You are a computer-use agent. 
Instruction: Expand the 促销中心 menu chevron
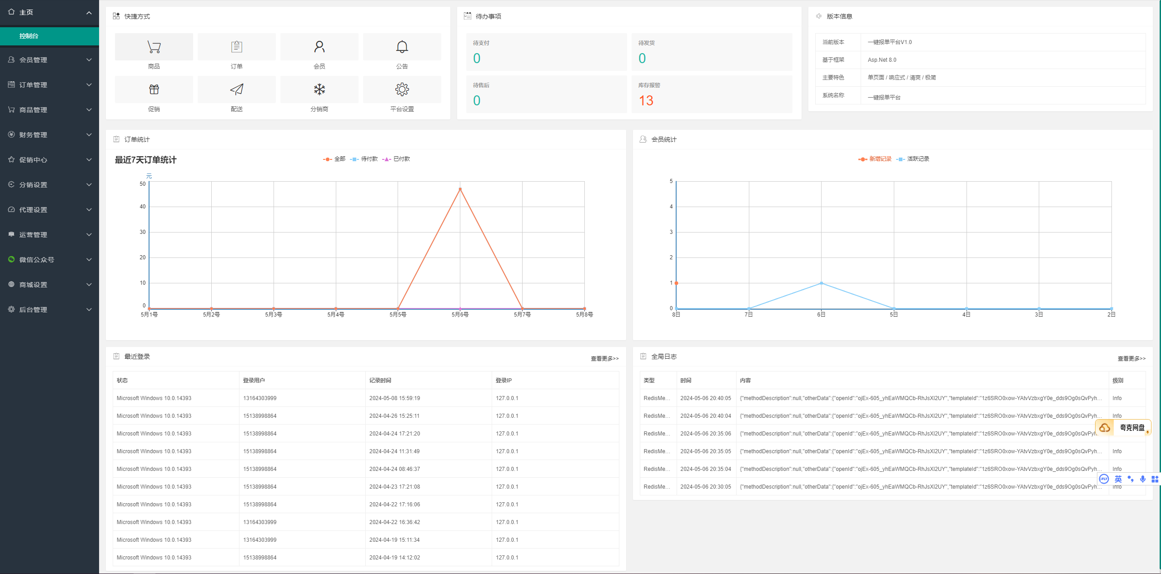tap(89, 160)
